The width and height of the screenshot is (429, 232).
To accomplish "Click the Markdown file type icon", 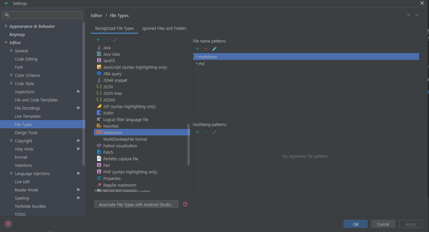I will [99, 133].
